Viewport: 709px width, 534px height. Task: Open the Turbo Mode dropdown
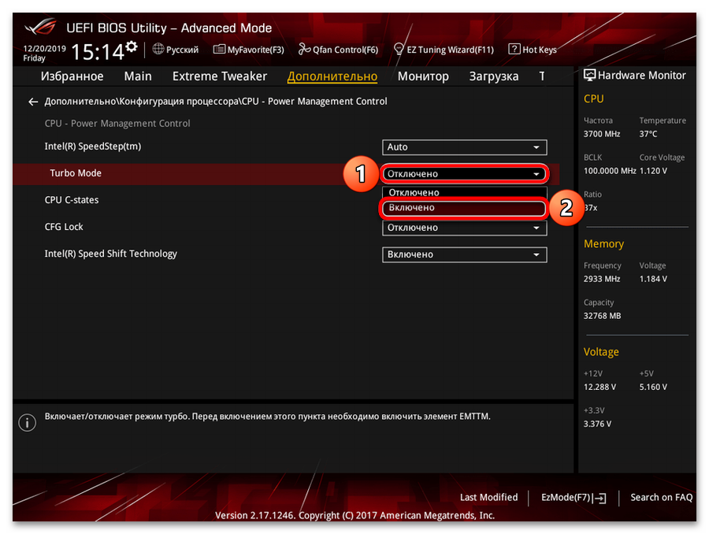[464, 173]
